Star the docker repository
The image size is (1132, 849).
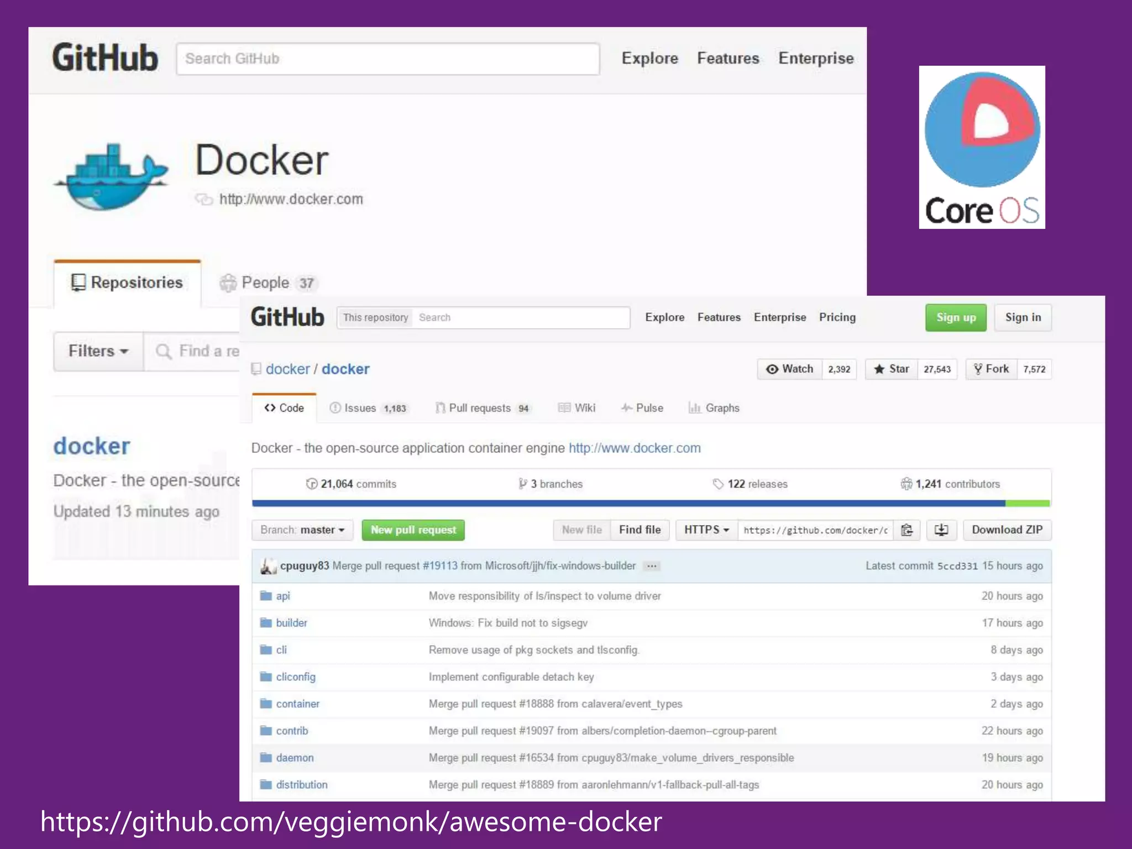point(891,369)
